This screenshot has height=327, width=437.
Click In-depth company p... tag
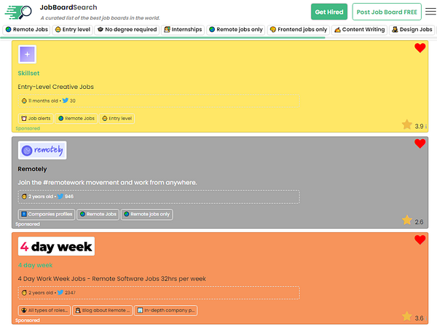tap(166, 310)
